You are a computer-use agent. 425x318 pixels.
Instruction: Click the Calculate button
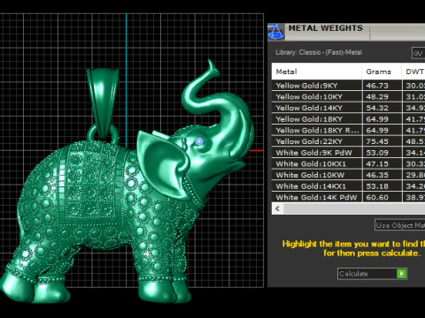372,274
